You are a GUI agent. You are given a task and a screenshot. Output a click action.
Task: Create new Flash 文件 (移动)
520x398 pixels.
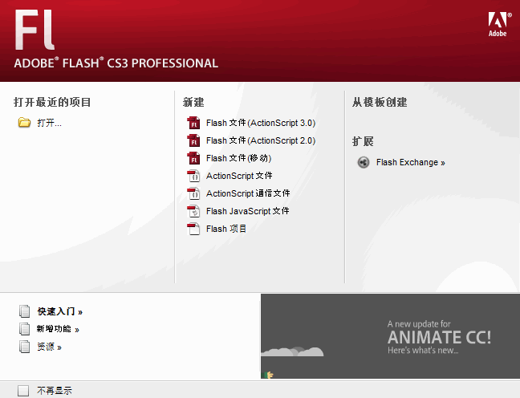click(x=239, y=158)
